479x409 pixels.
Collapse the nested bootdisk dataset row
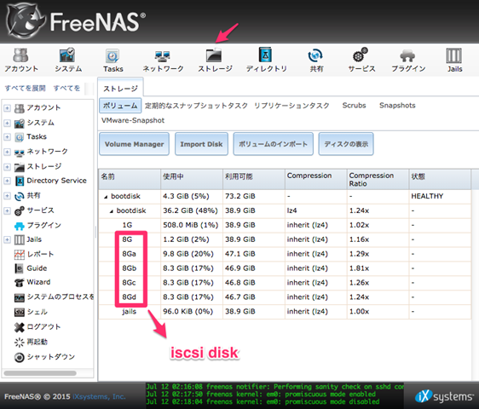click(x=112, y=211)
